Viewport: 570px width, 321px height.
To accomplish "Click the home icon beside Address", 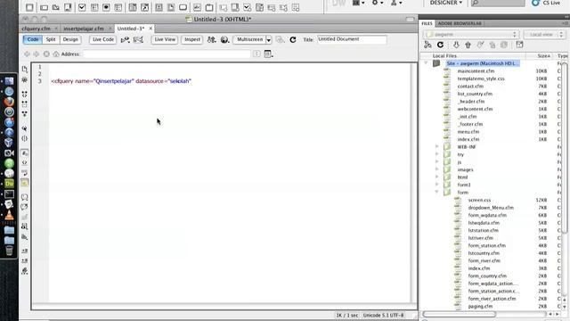I will [x=56, y=53].
